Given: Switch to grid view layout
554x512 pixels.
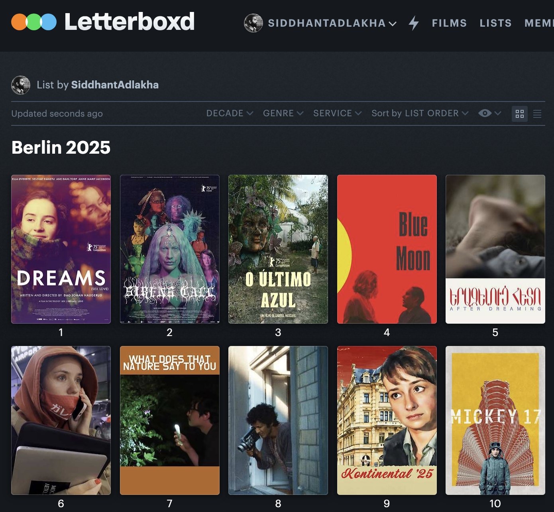Looking at the screenshot, I should (x=519, y=114).
